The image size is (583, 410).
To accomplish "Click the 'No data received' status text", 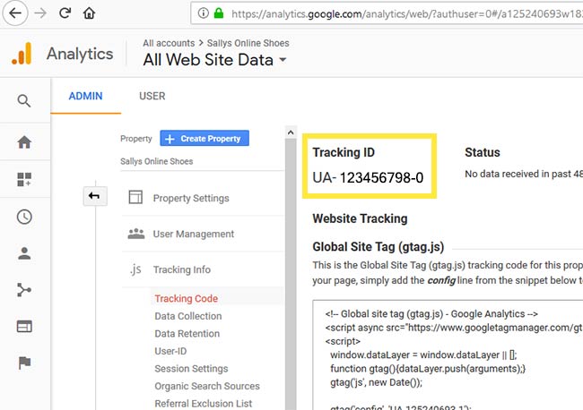I will pos(524,174).
